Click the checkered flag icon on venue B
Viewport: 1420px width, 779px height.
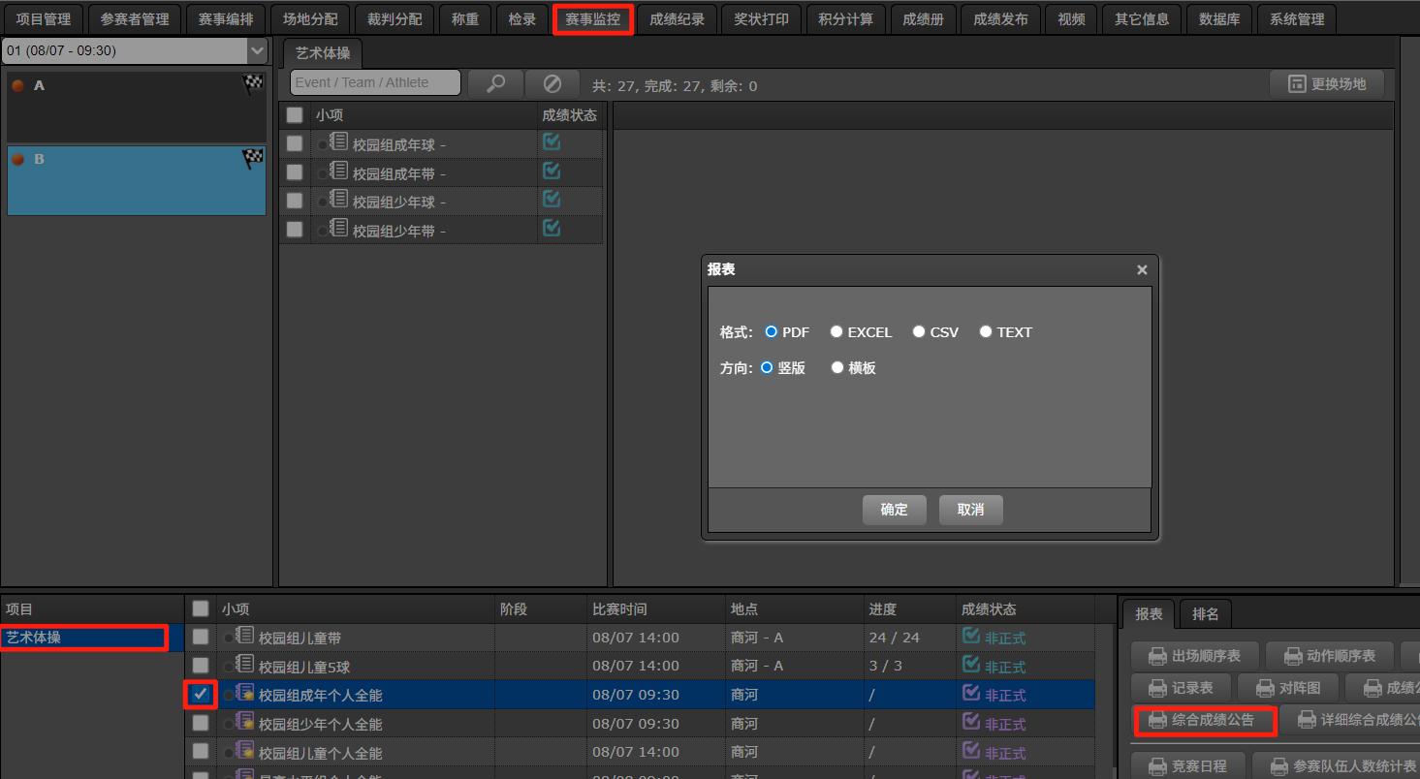[x=252, y=159]
